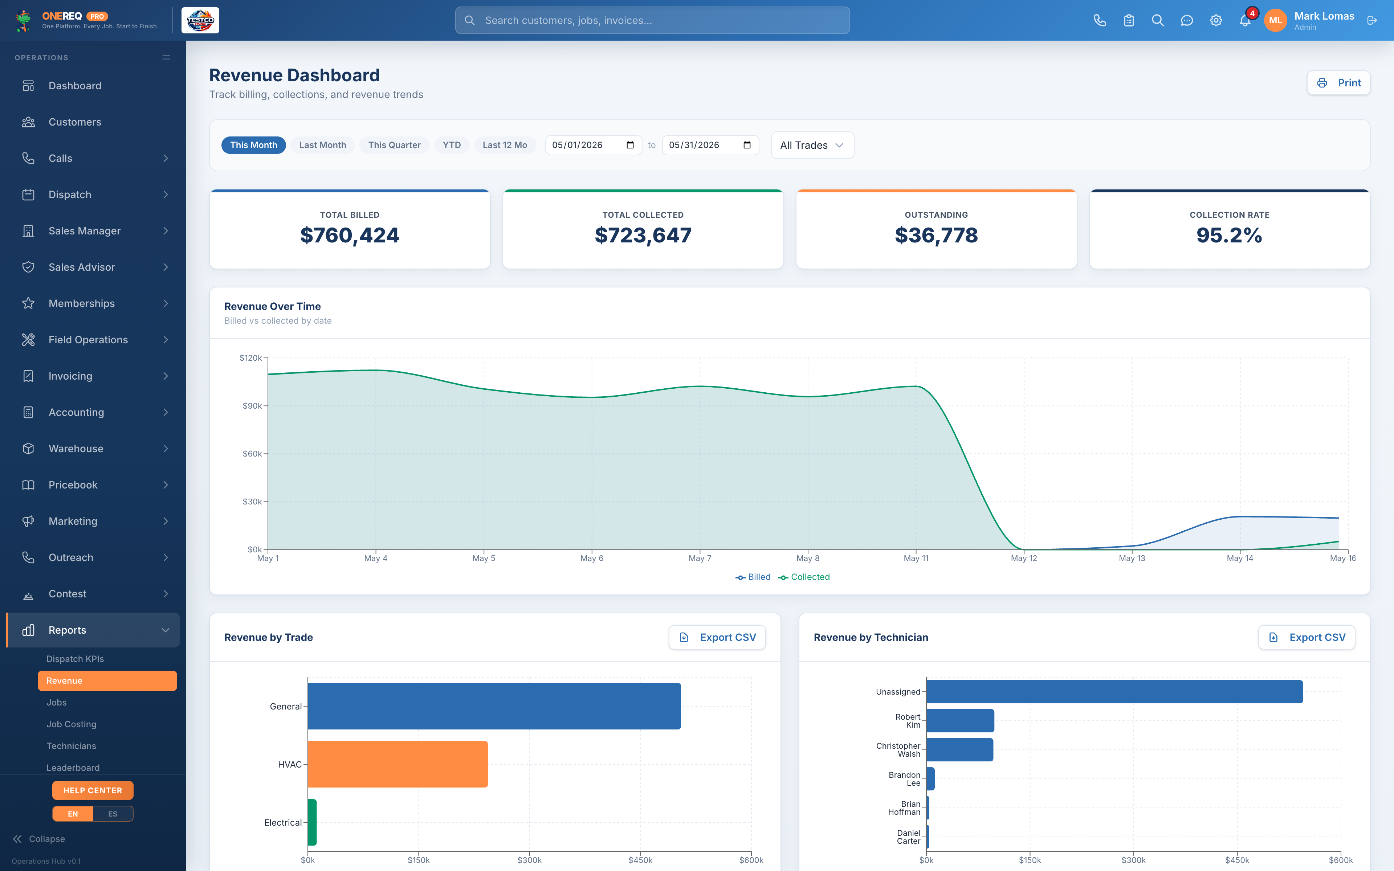Viewport: 1394px width, 871px height.
Task: Click the Customers people icon
Action: point(28,122)
